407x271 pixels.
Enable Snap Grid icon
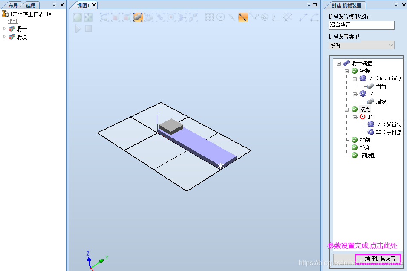287,17
